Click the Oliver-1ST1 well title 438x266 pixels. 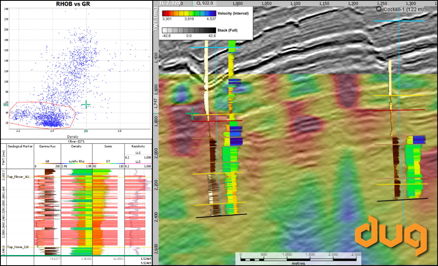pos(76,141)
